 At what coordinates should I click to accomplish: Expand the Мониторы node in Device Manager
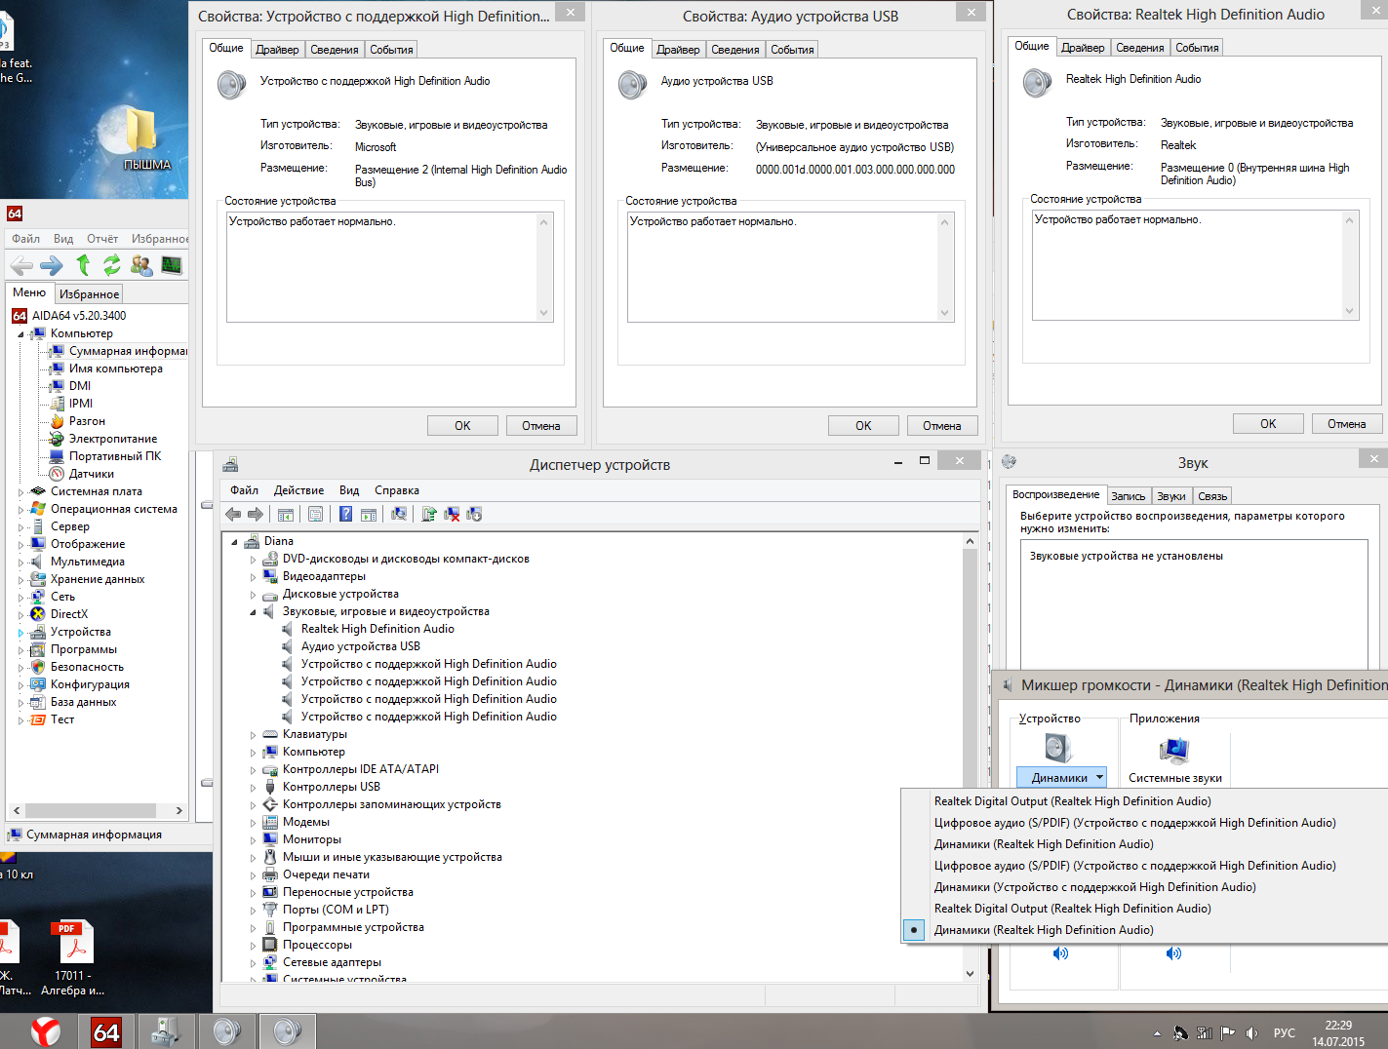tap(253, 840)
